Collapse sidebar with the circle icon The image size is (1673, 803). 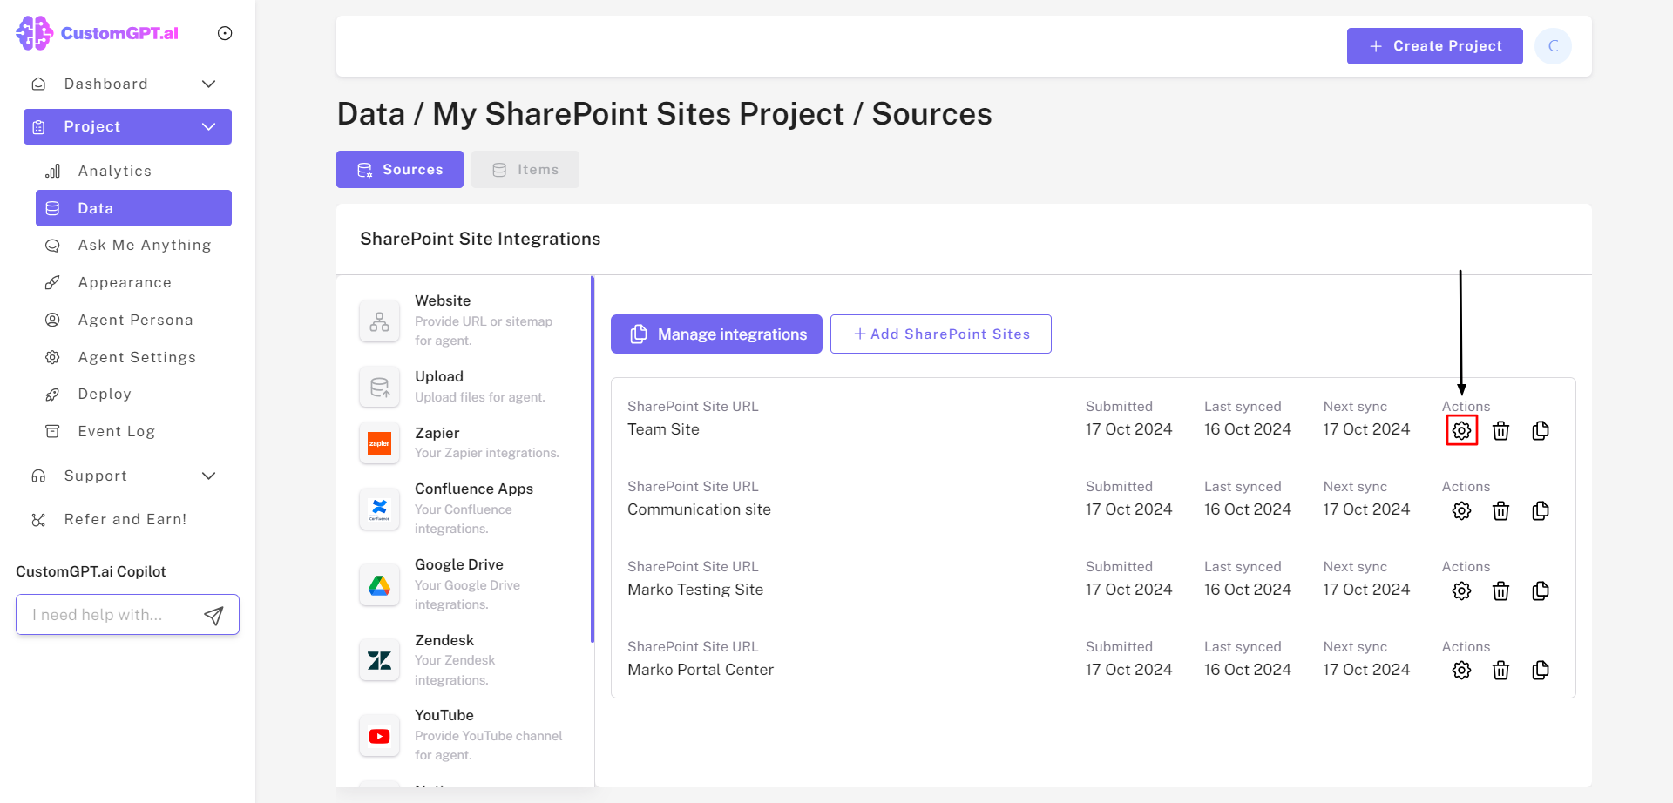(x=225, y=33)
